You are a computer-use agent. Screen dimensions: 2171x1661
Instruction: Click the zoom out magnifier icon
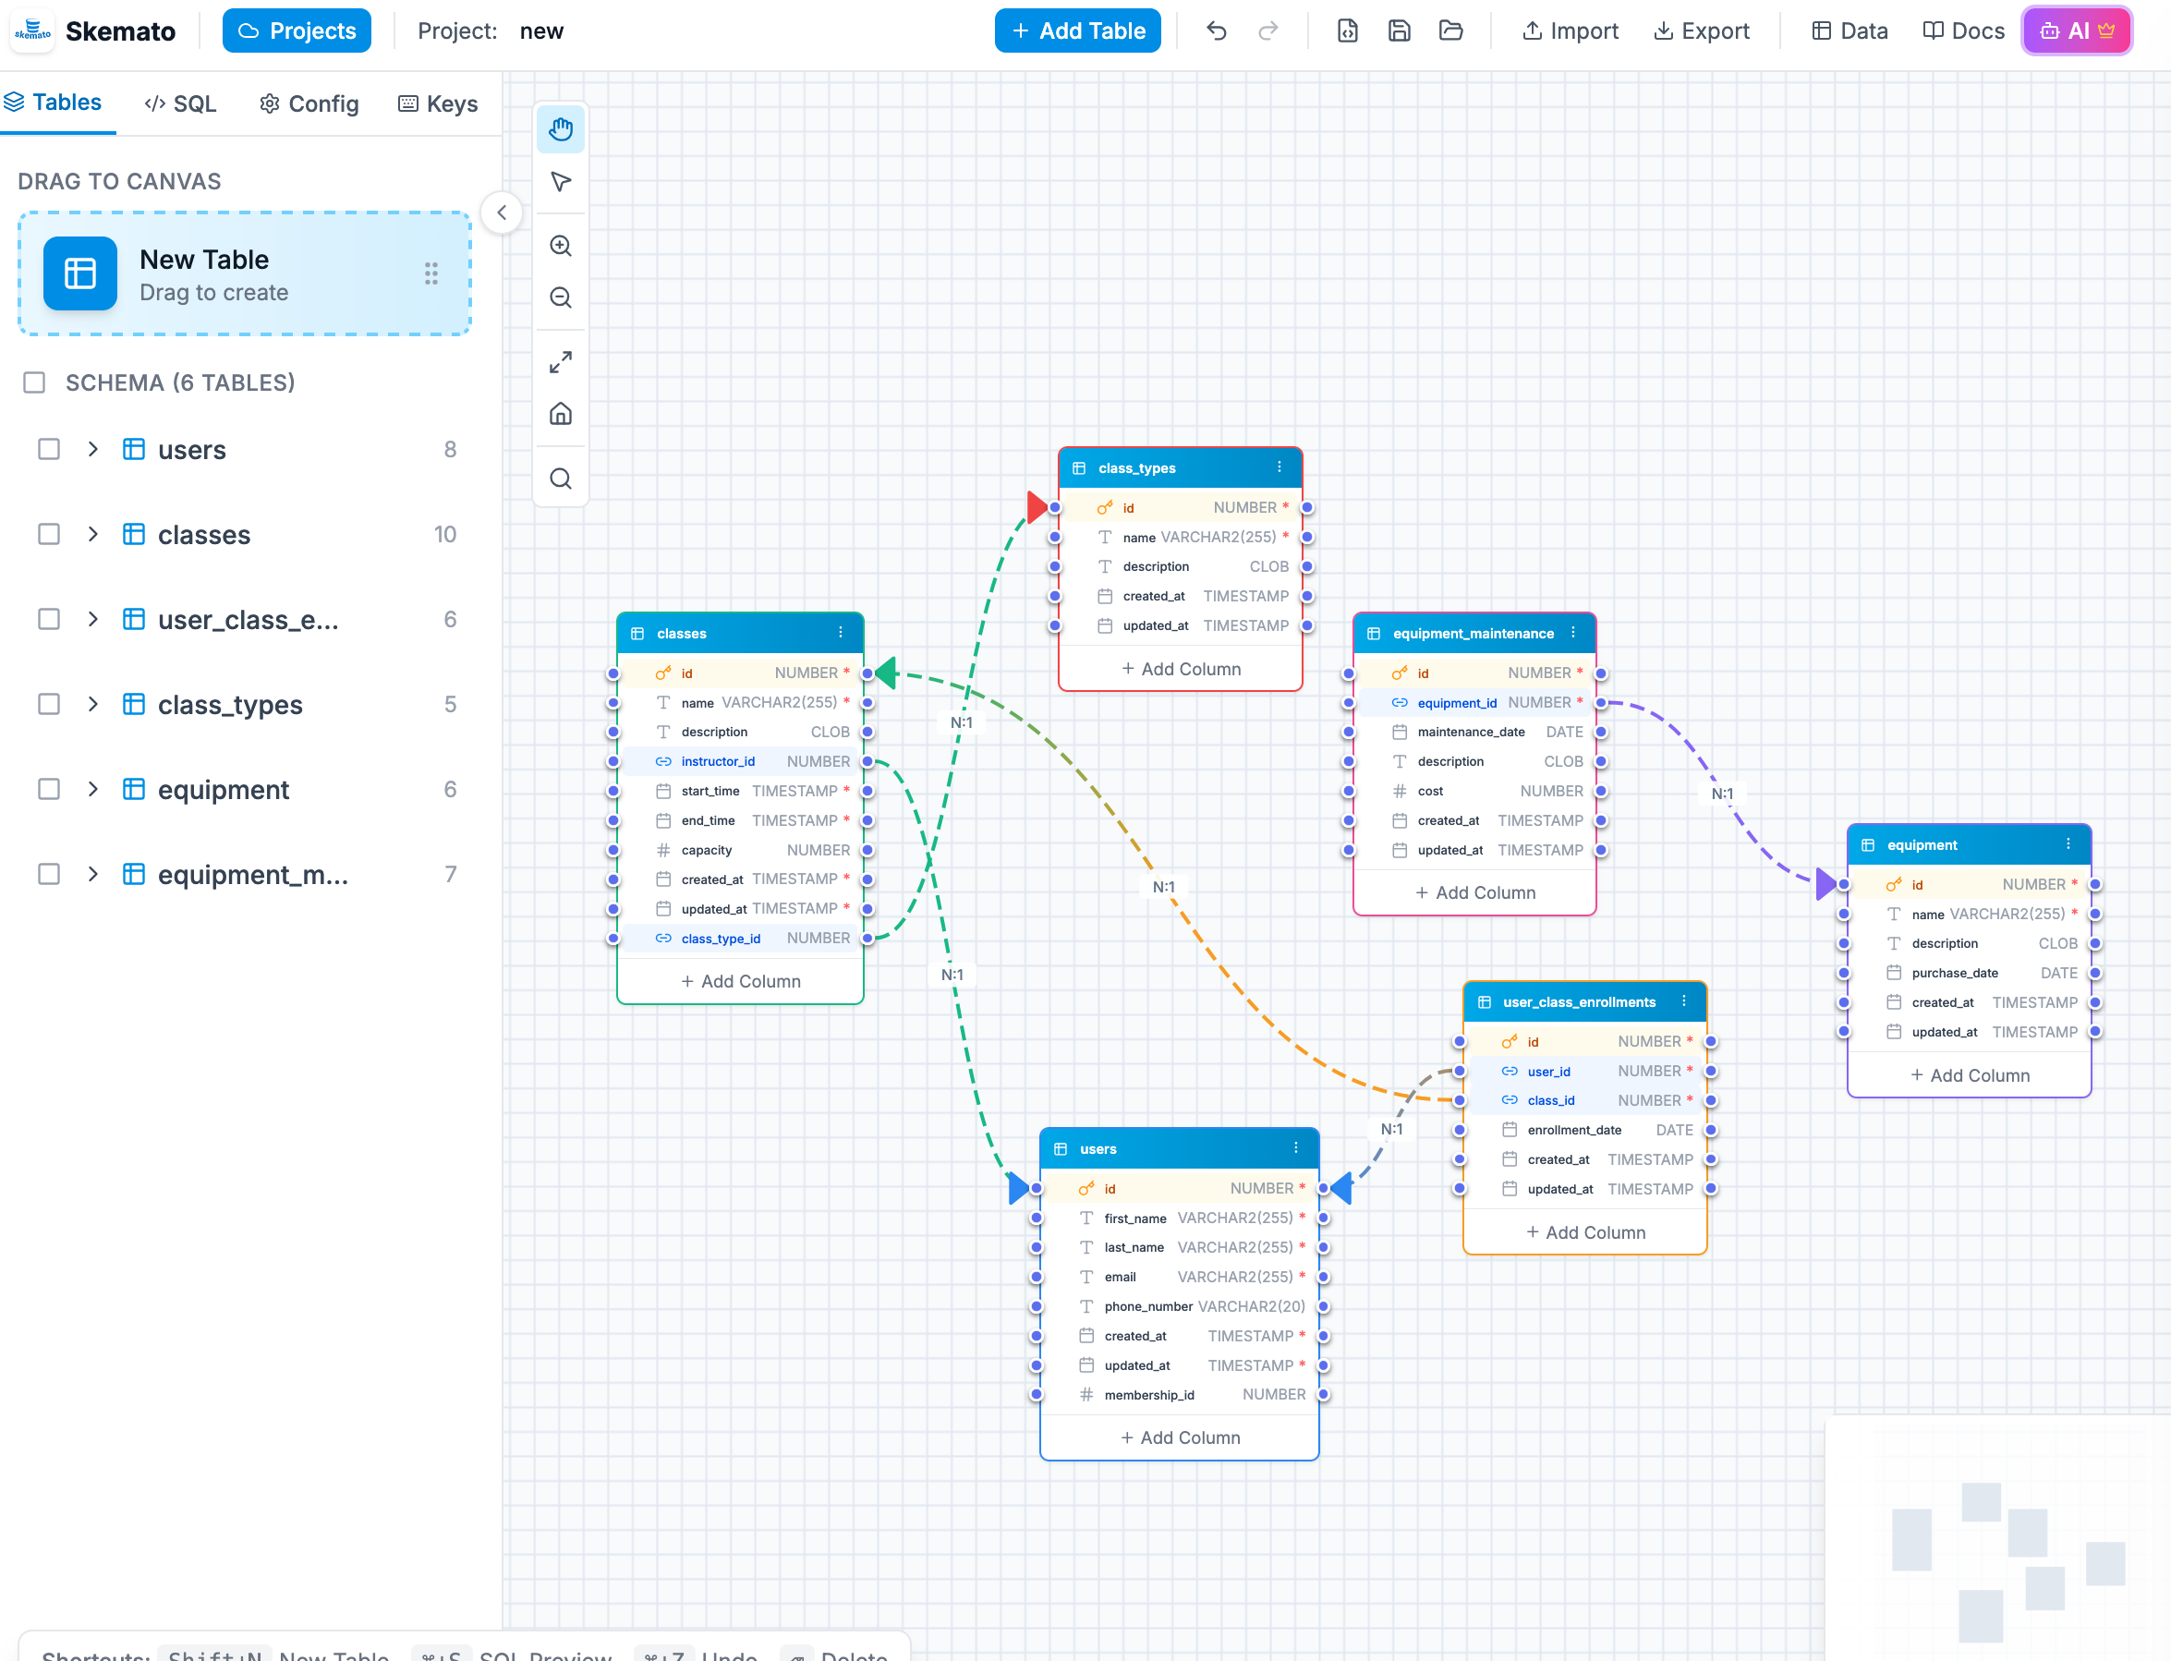pyautogui.click(x=561, y=297)
